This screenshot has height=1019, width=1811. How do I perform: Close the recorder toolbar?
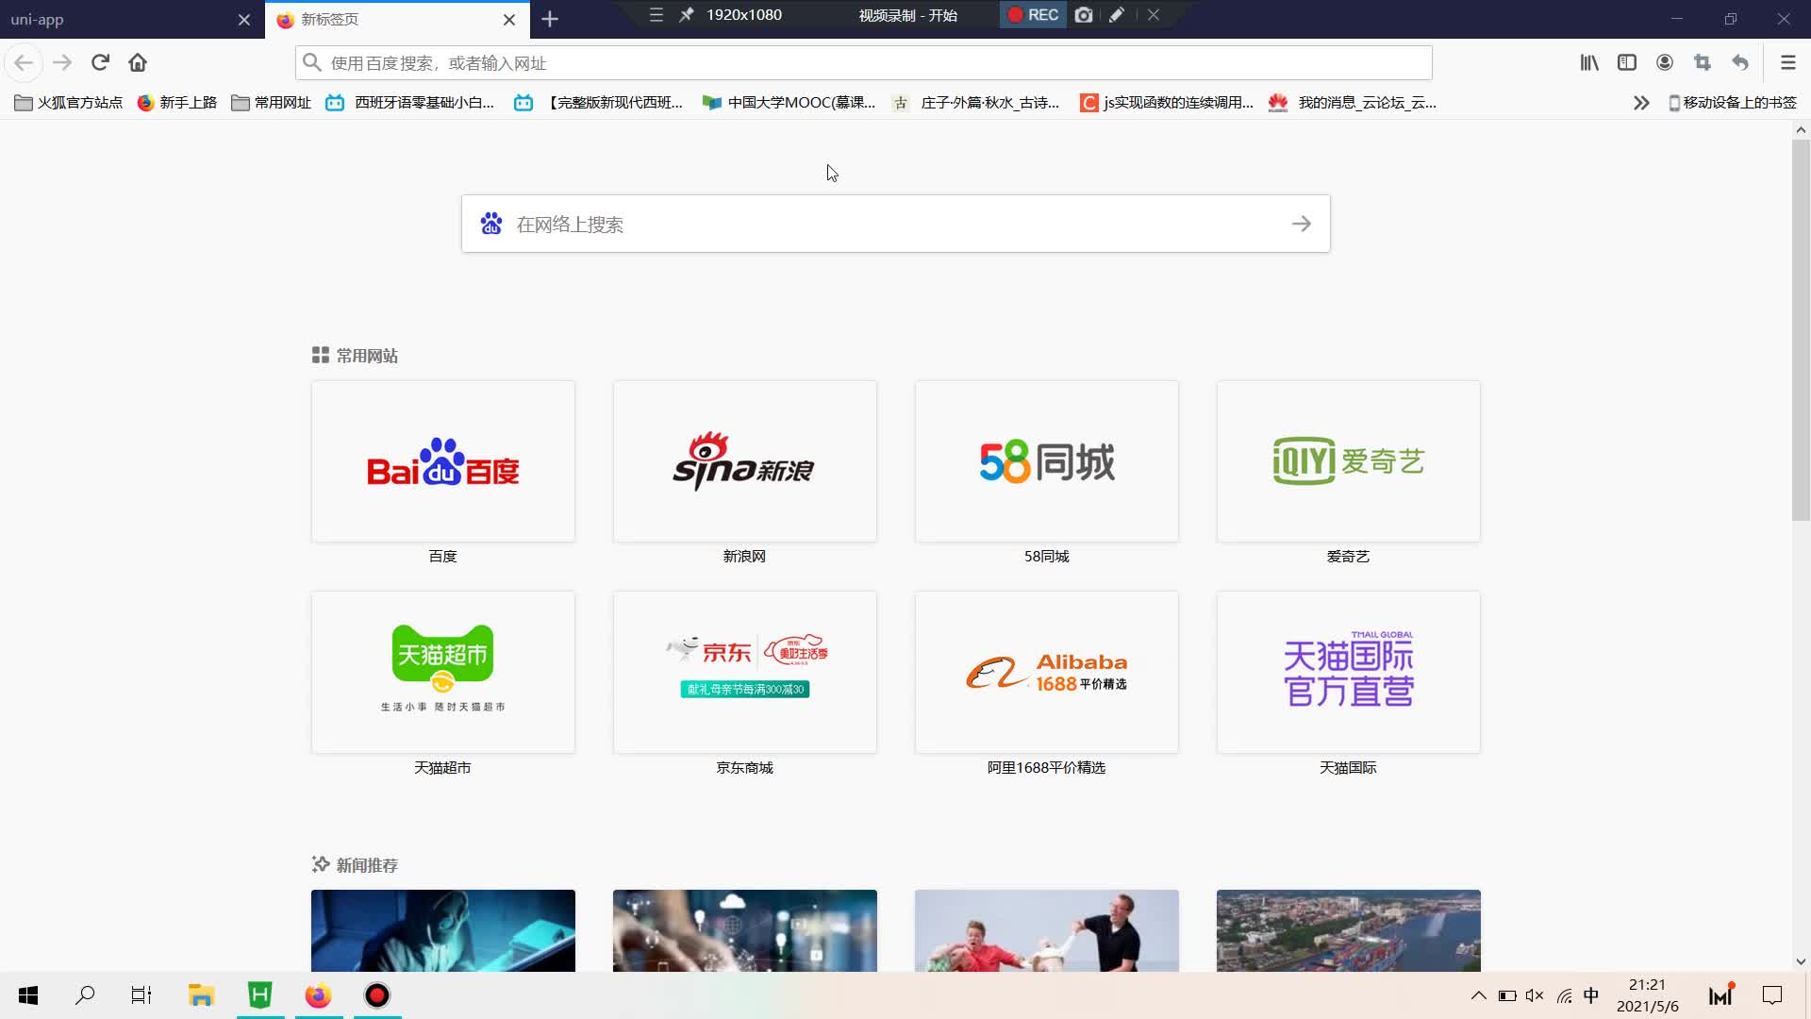(x=1154, y=15)
